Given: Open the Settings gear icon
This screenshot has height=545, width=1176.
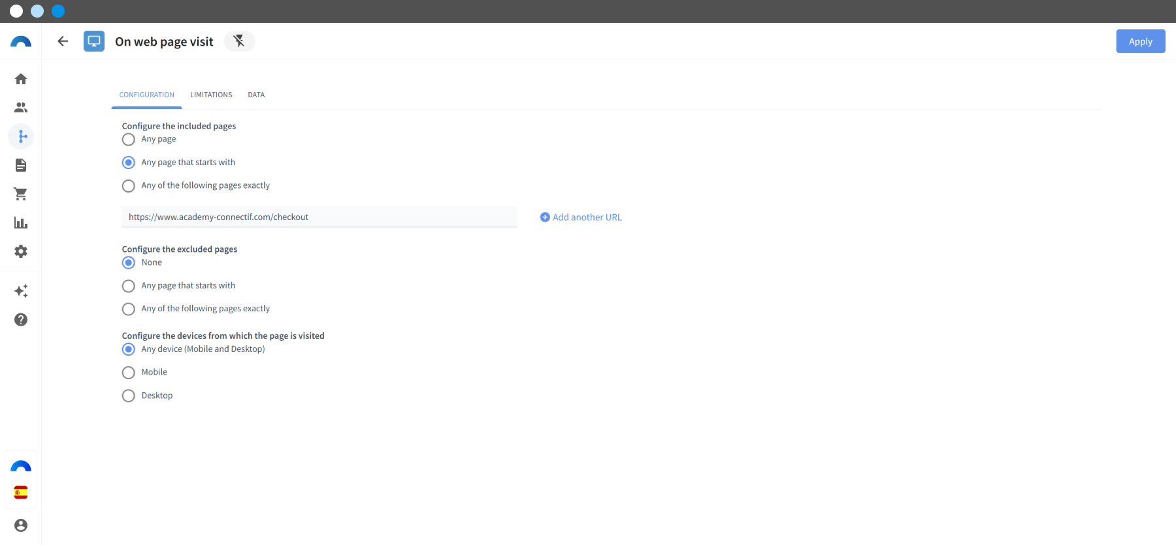Looking at the screenshot, I should [21, 251].
